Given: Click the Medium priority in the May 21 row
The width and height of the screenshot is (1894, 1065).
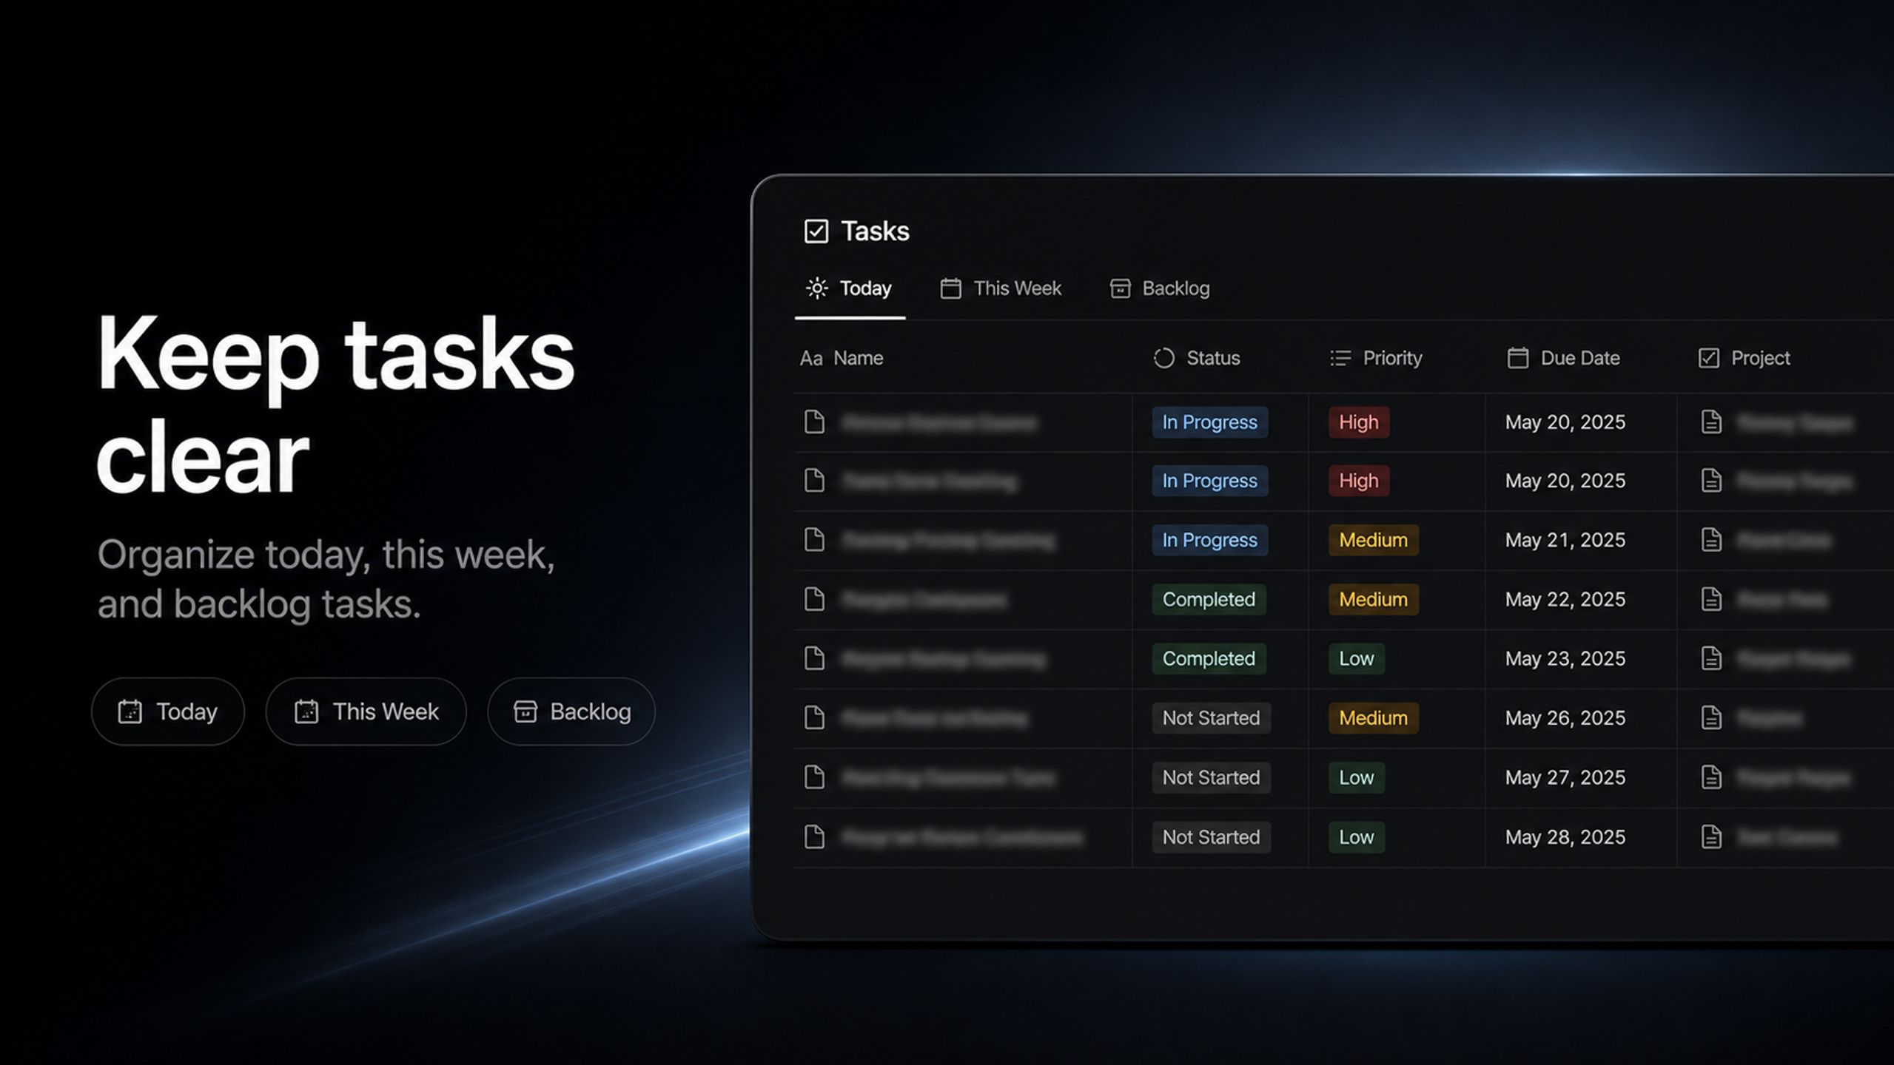Looking at the screenshot, I should point(1373,540).
